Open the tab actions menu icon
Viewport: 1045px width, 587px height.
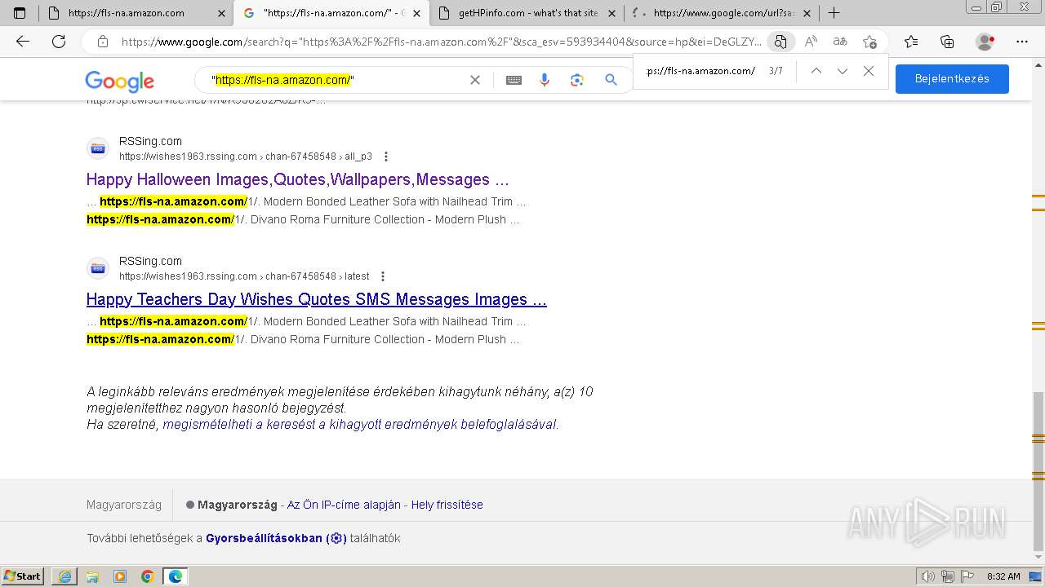point(20,13)
